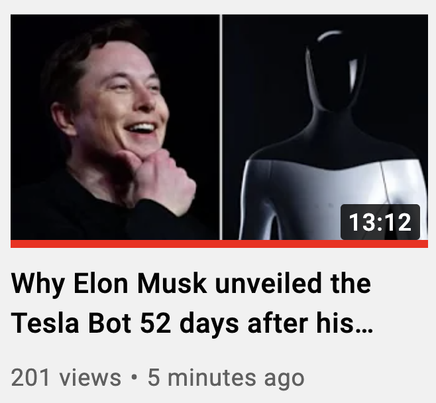Click the white divider between thumbnail halves

click(x=221, y=127)
